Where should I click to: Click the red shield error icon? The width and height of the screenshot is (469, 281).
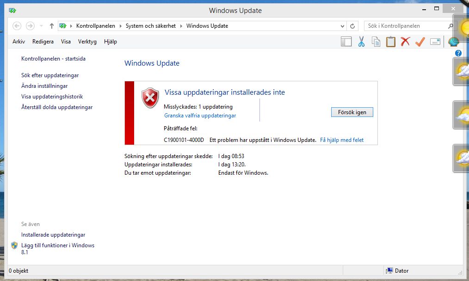click(150, 98)
